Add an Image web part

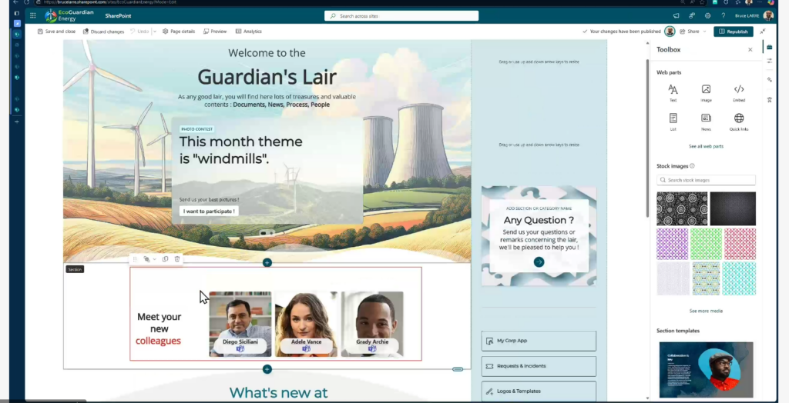706,93
